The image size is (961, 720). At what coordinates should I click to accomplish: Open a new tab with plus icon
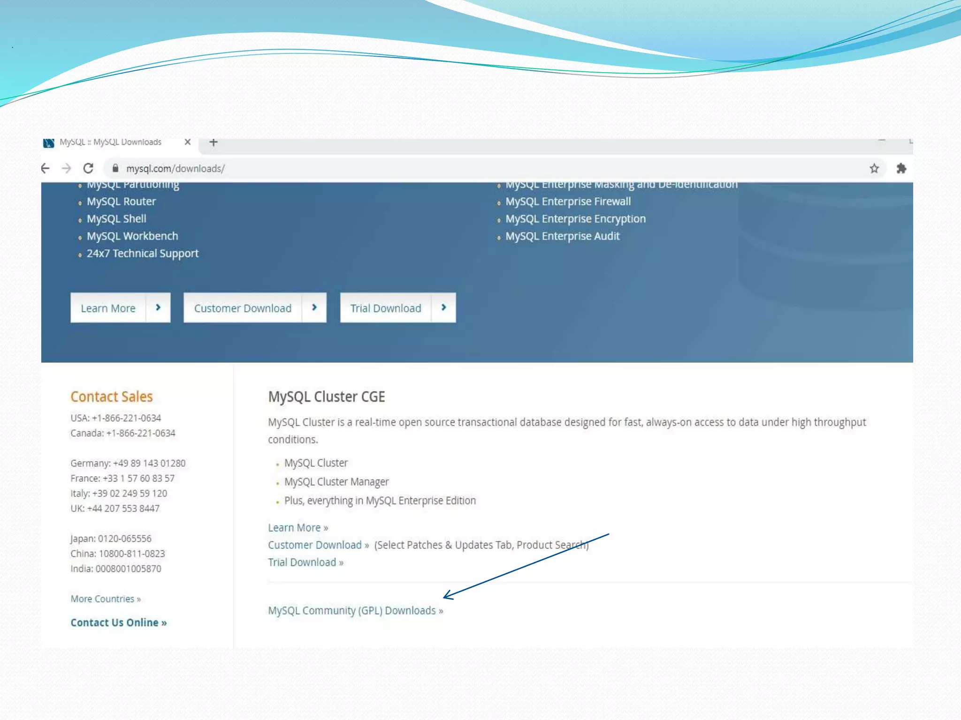pyautogui.click(x=214, y=142)
